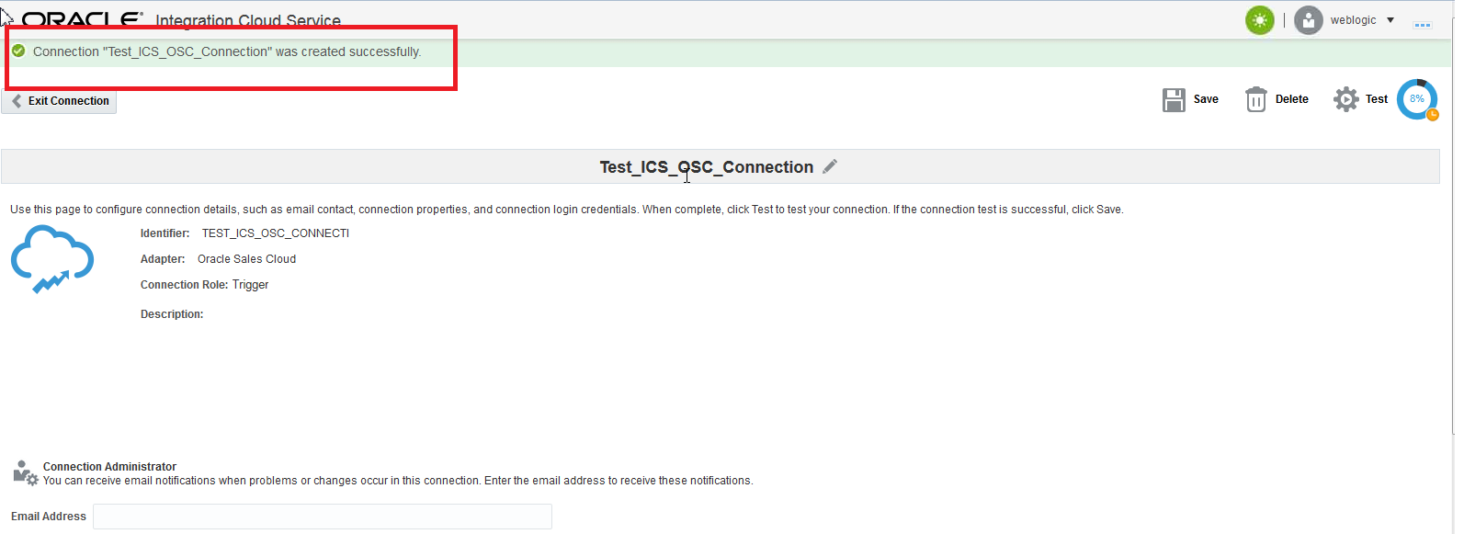Click the Delete trash can icon
The height and width of the screenshot is (534, 1464).
(x=1255, y=99)
